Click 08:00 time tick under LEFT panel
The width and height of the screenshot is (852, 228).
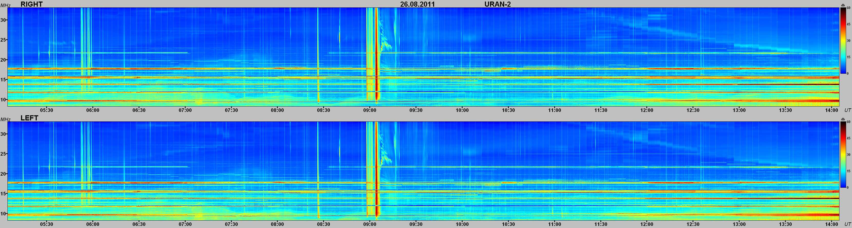point(277,224)
